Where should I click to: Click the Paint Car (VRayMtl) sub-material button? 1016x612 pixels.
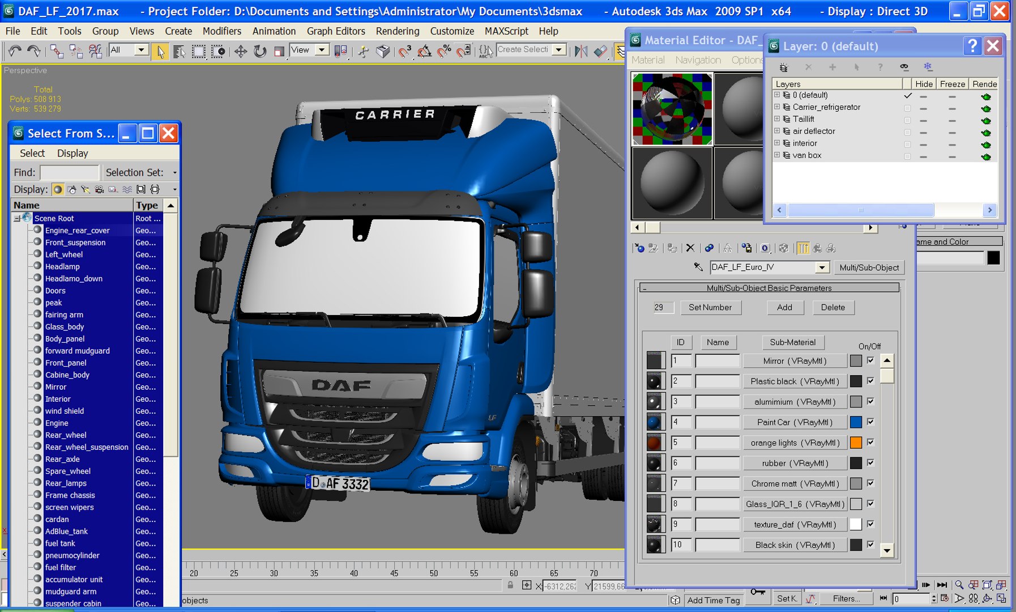click(795, 422)
